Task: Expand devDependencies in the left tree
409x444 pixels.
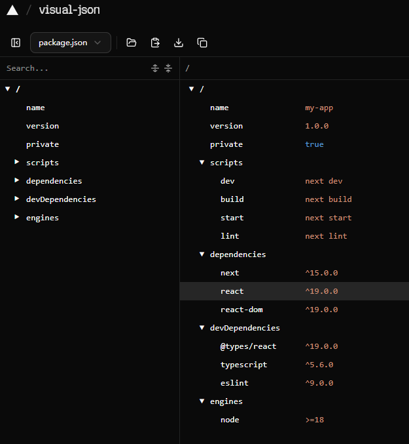Action: [x=16, y=199]
